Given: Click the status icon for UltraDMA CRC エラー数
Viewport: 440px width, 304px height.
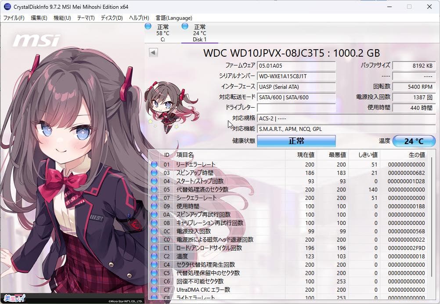Looking at the screenshot, I should click(x=155, y=290).
